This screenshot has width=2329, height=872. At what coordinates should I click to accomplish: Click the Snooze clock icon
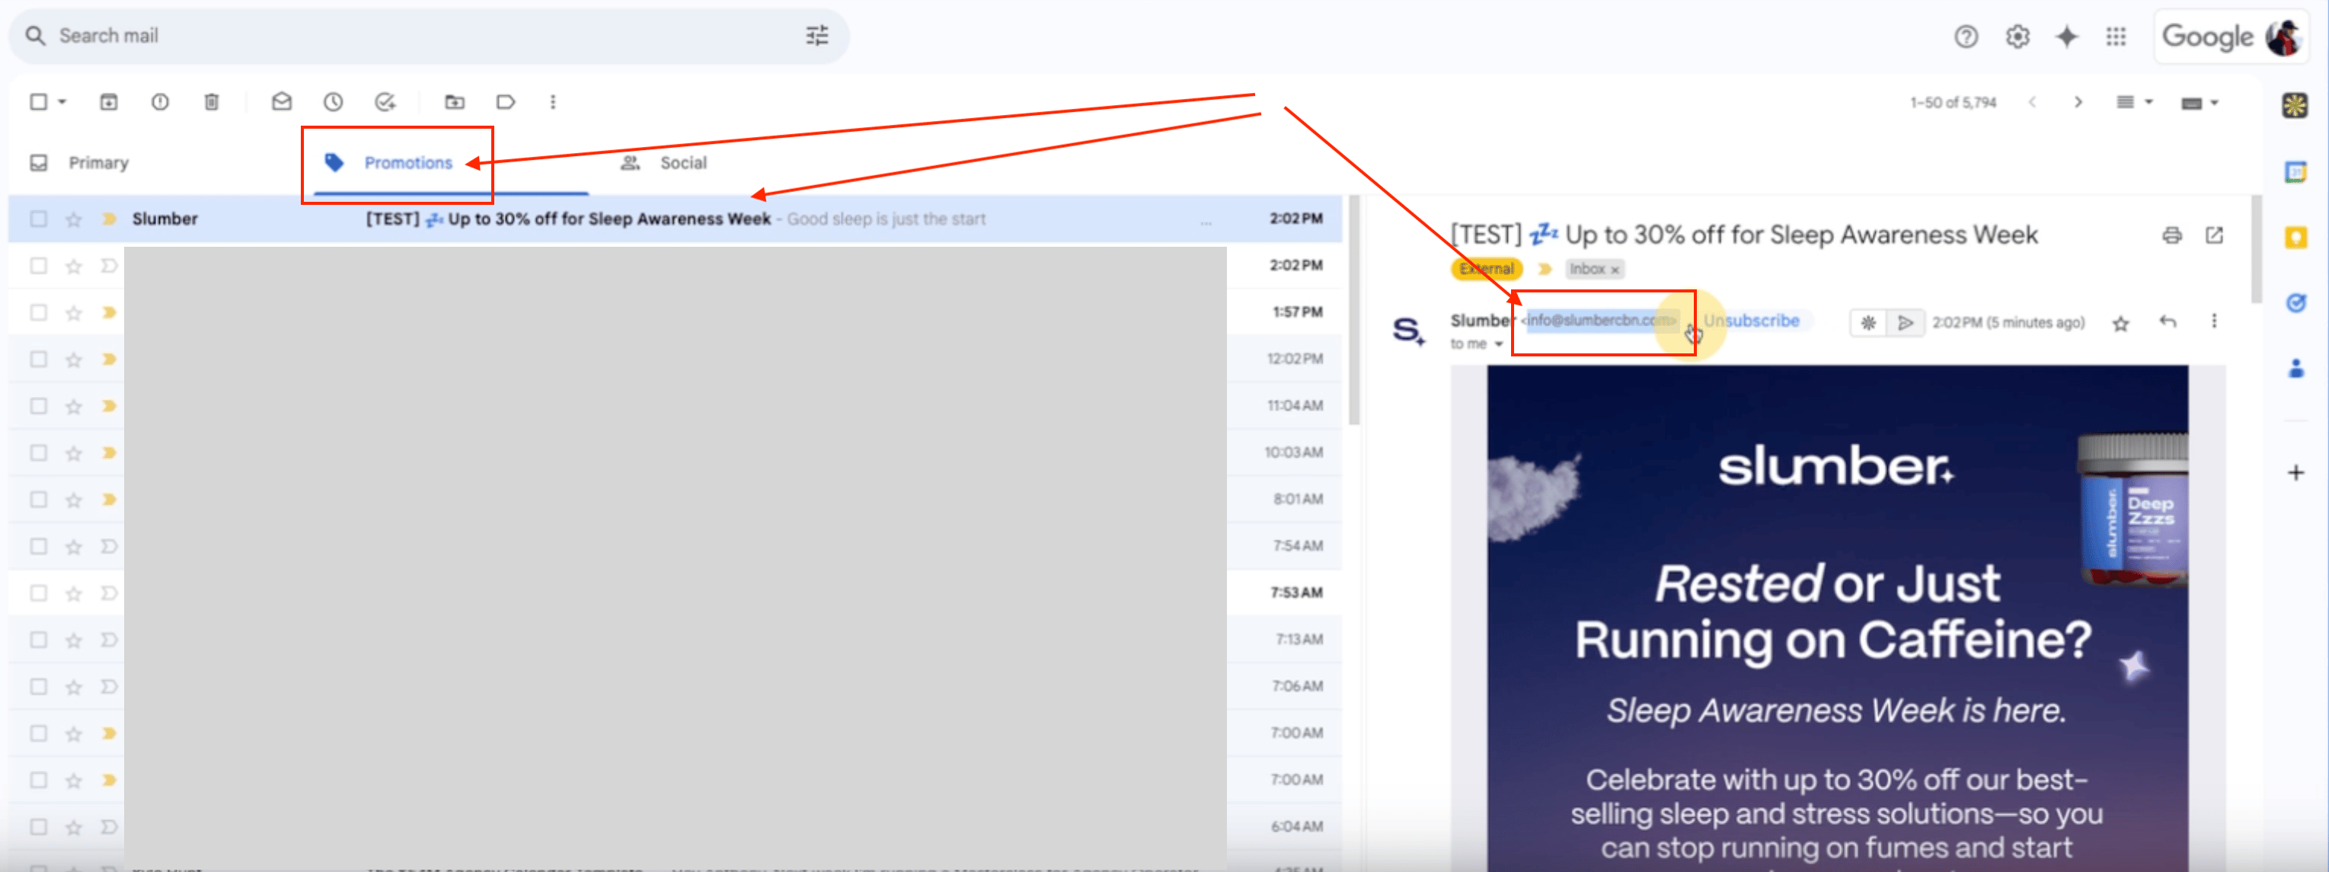pos(334,102)
